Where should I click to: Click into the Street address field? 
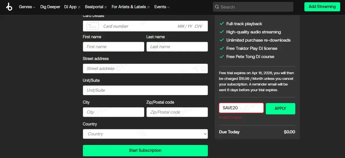[145, 69]
